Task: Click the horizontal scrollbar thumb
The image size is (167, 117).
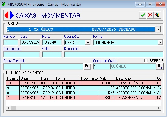Action: pos(14,108)
